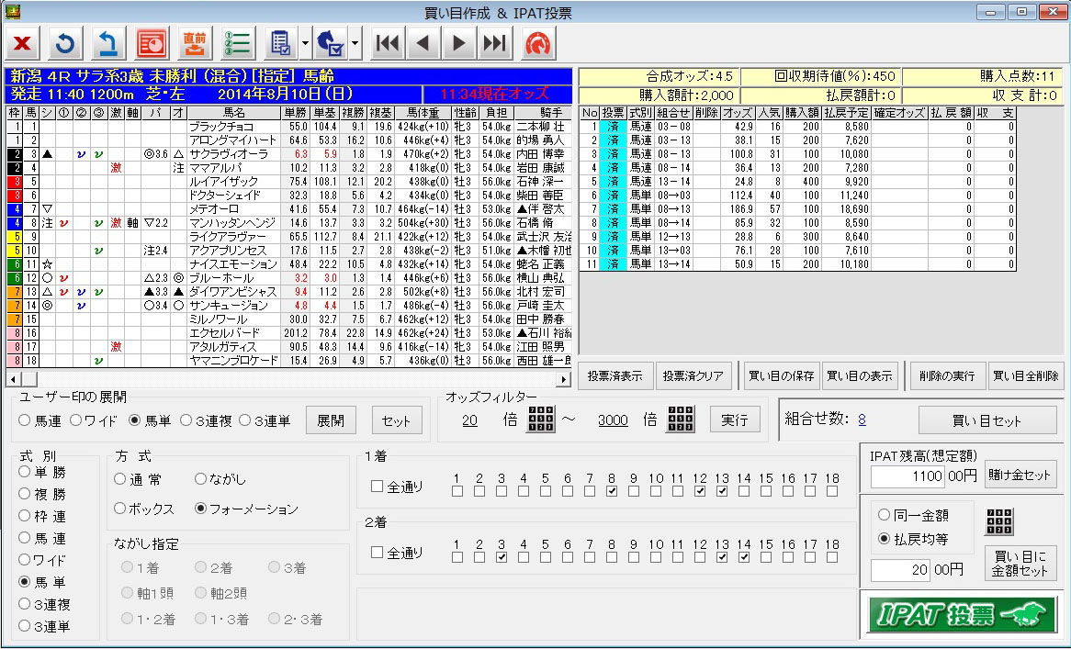Click オッズ column header in bets table
Image resolution: width=1071 pixels, height=649 pixels.
738,113
